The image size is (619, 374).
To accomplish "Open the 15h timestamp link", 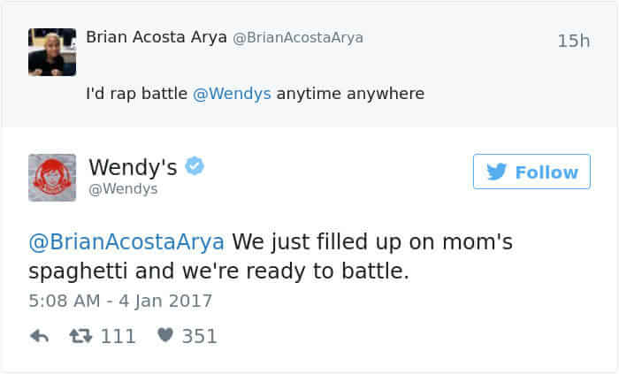I will [x=574, y=41].
